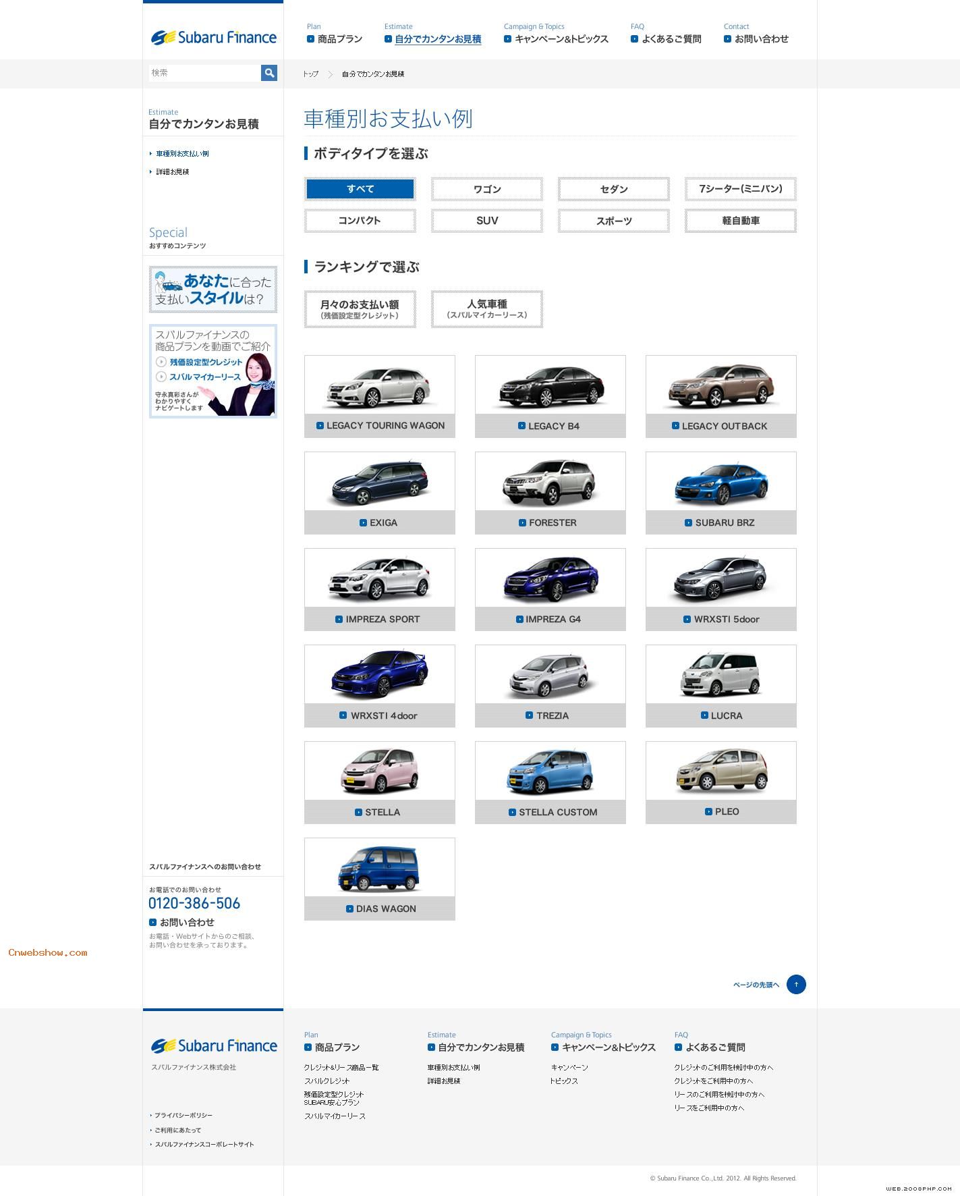Open the LEGACY OUTBACK car thumbnail
This screenshot has width=960, height=1196.
[x=721, y=396]
